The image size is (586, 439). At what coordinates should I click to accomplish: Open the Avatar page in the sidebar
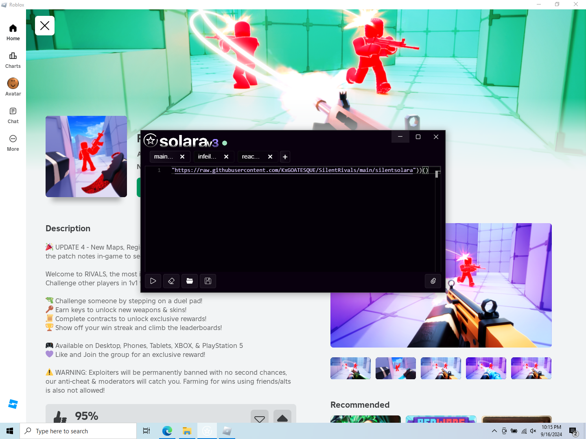click(x=13, y=87)
